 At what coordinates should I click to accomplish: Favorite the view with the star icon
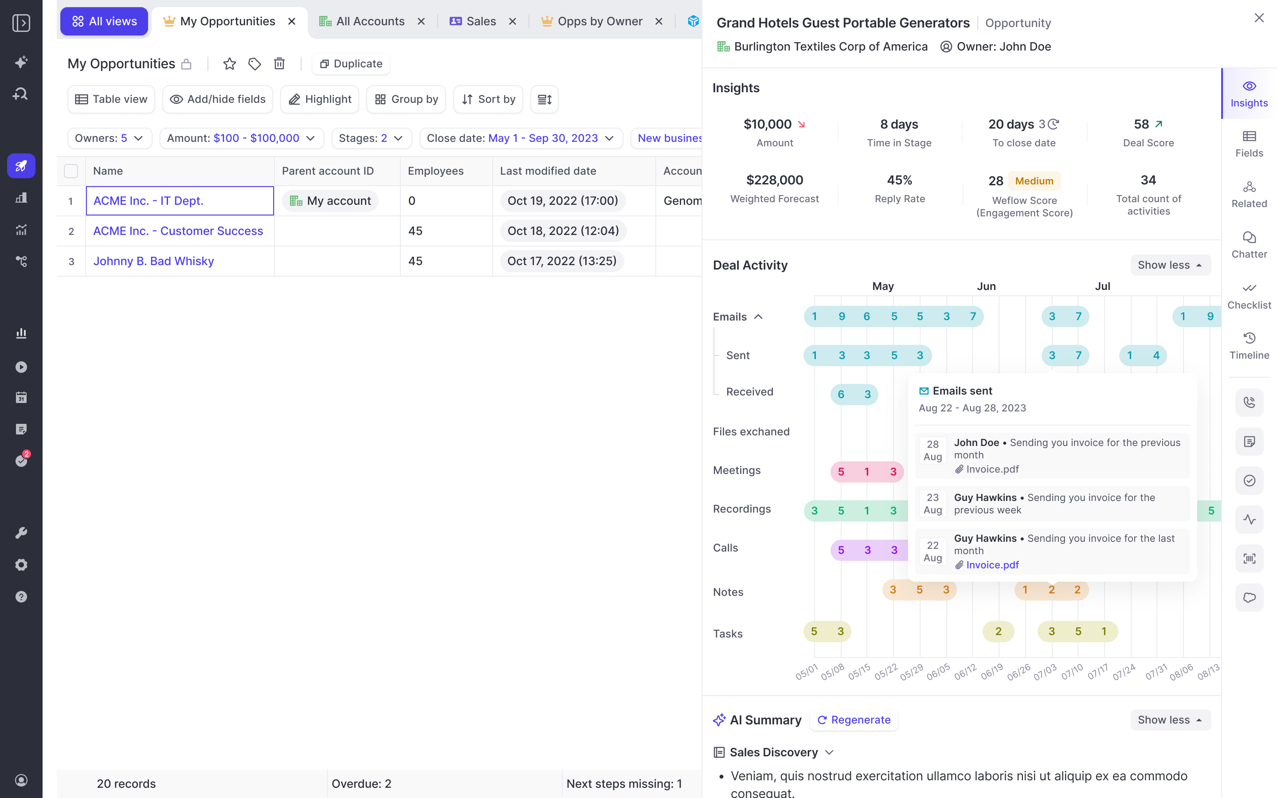click(x=230, y=64)
